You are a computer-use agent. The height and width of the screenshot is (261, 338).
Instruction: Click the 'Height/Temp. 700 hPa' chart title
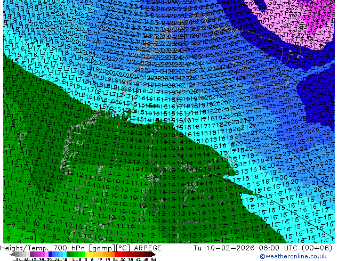tap(44, 248)
